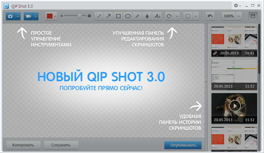Select the Rectangle shape tool

tap(118, 16)
